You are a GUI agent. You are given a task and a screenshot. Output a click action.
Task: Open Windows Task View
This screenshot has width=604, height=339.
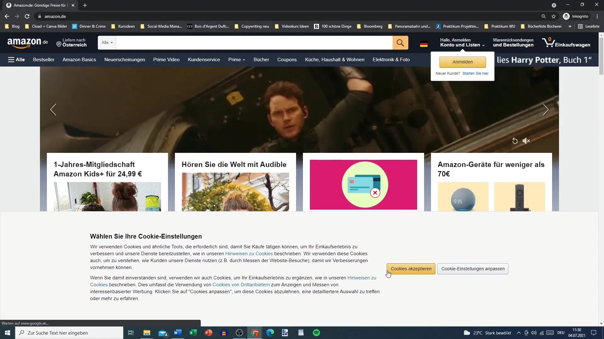pos(131,333)
